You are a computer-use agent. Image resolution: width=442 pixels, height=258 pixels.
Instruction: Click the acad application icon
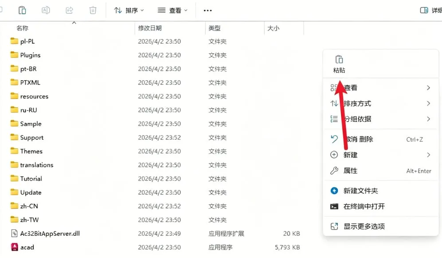coord(14,247)
